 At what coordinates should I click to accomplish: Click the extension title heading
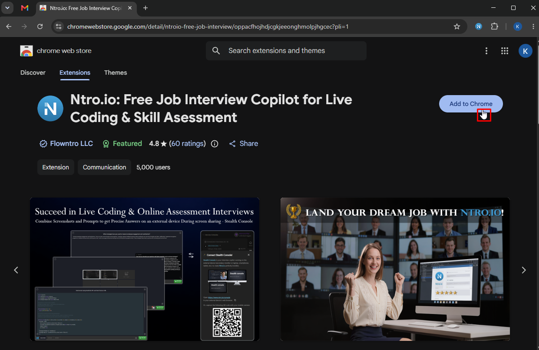pyautogui.click(x=211, y=108)
